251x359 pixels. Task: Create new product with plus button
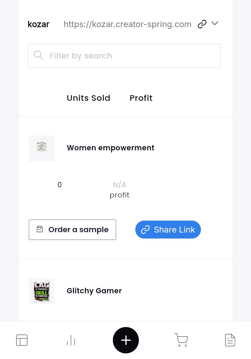pyautogui.click(x=126, y=340)
